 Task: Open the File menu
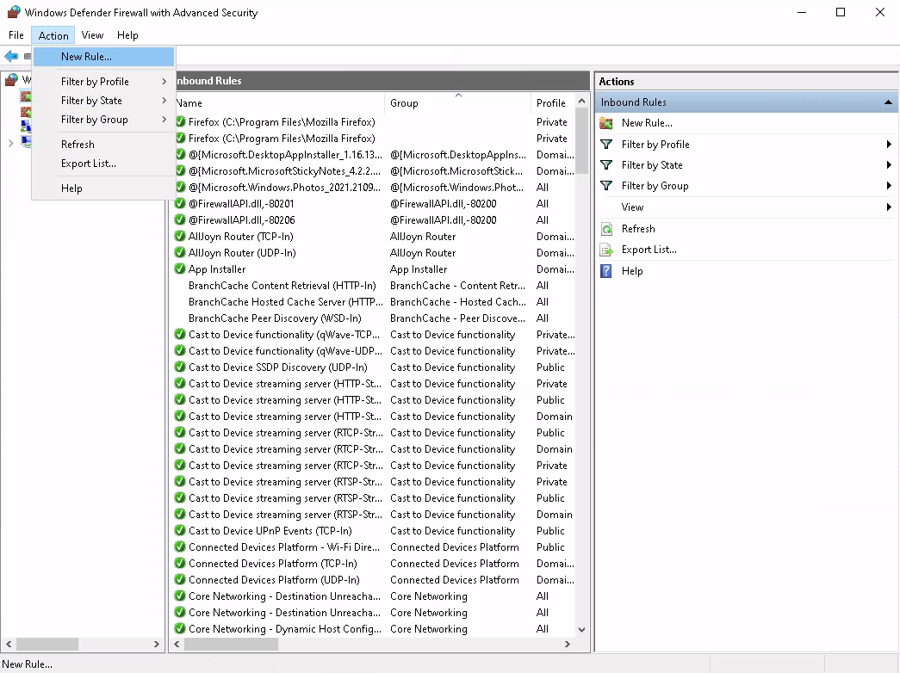[x=16, y=35]
